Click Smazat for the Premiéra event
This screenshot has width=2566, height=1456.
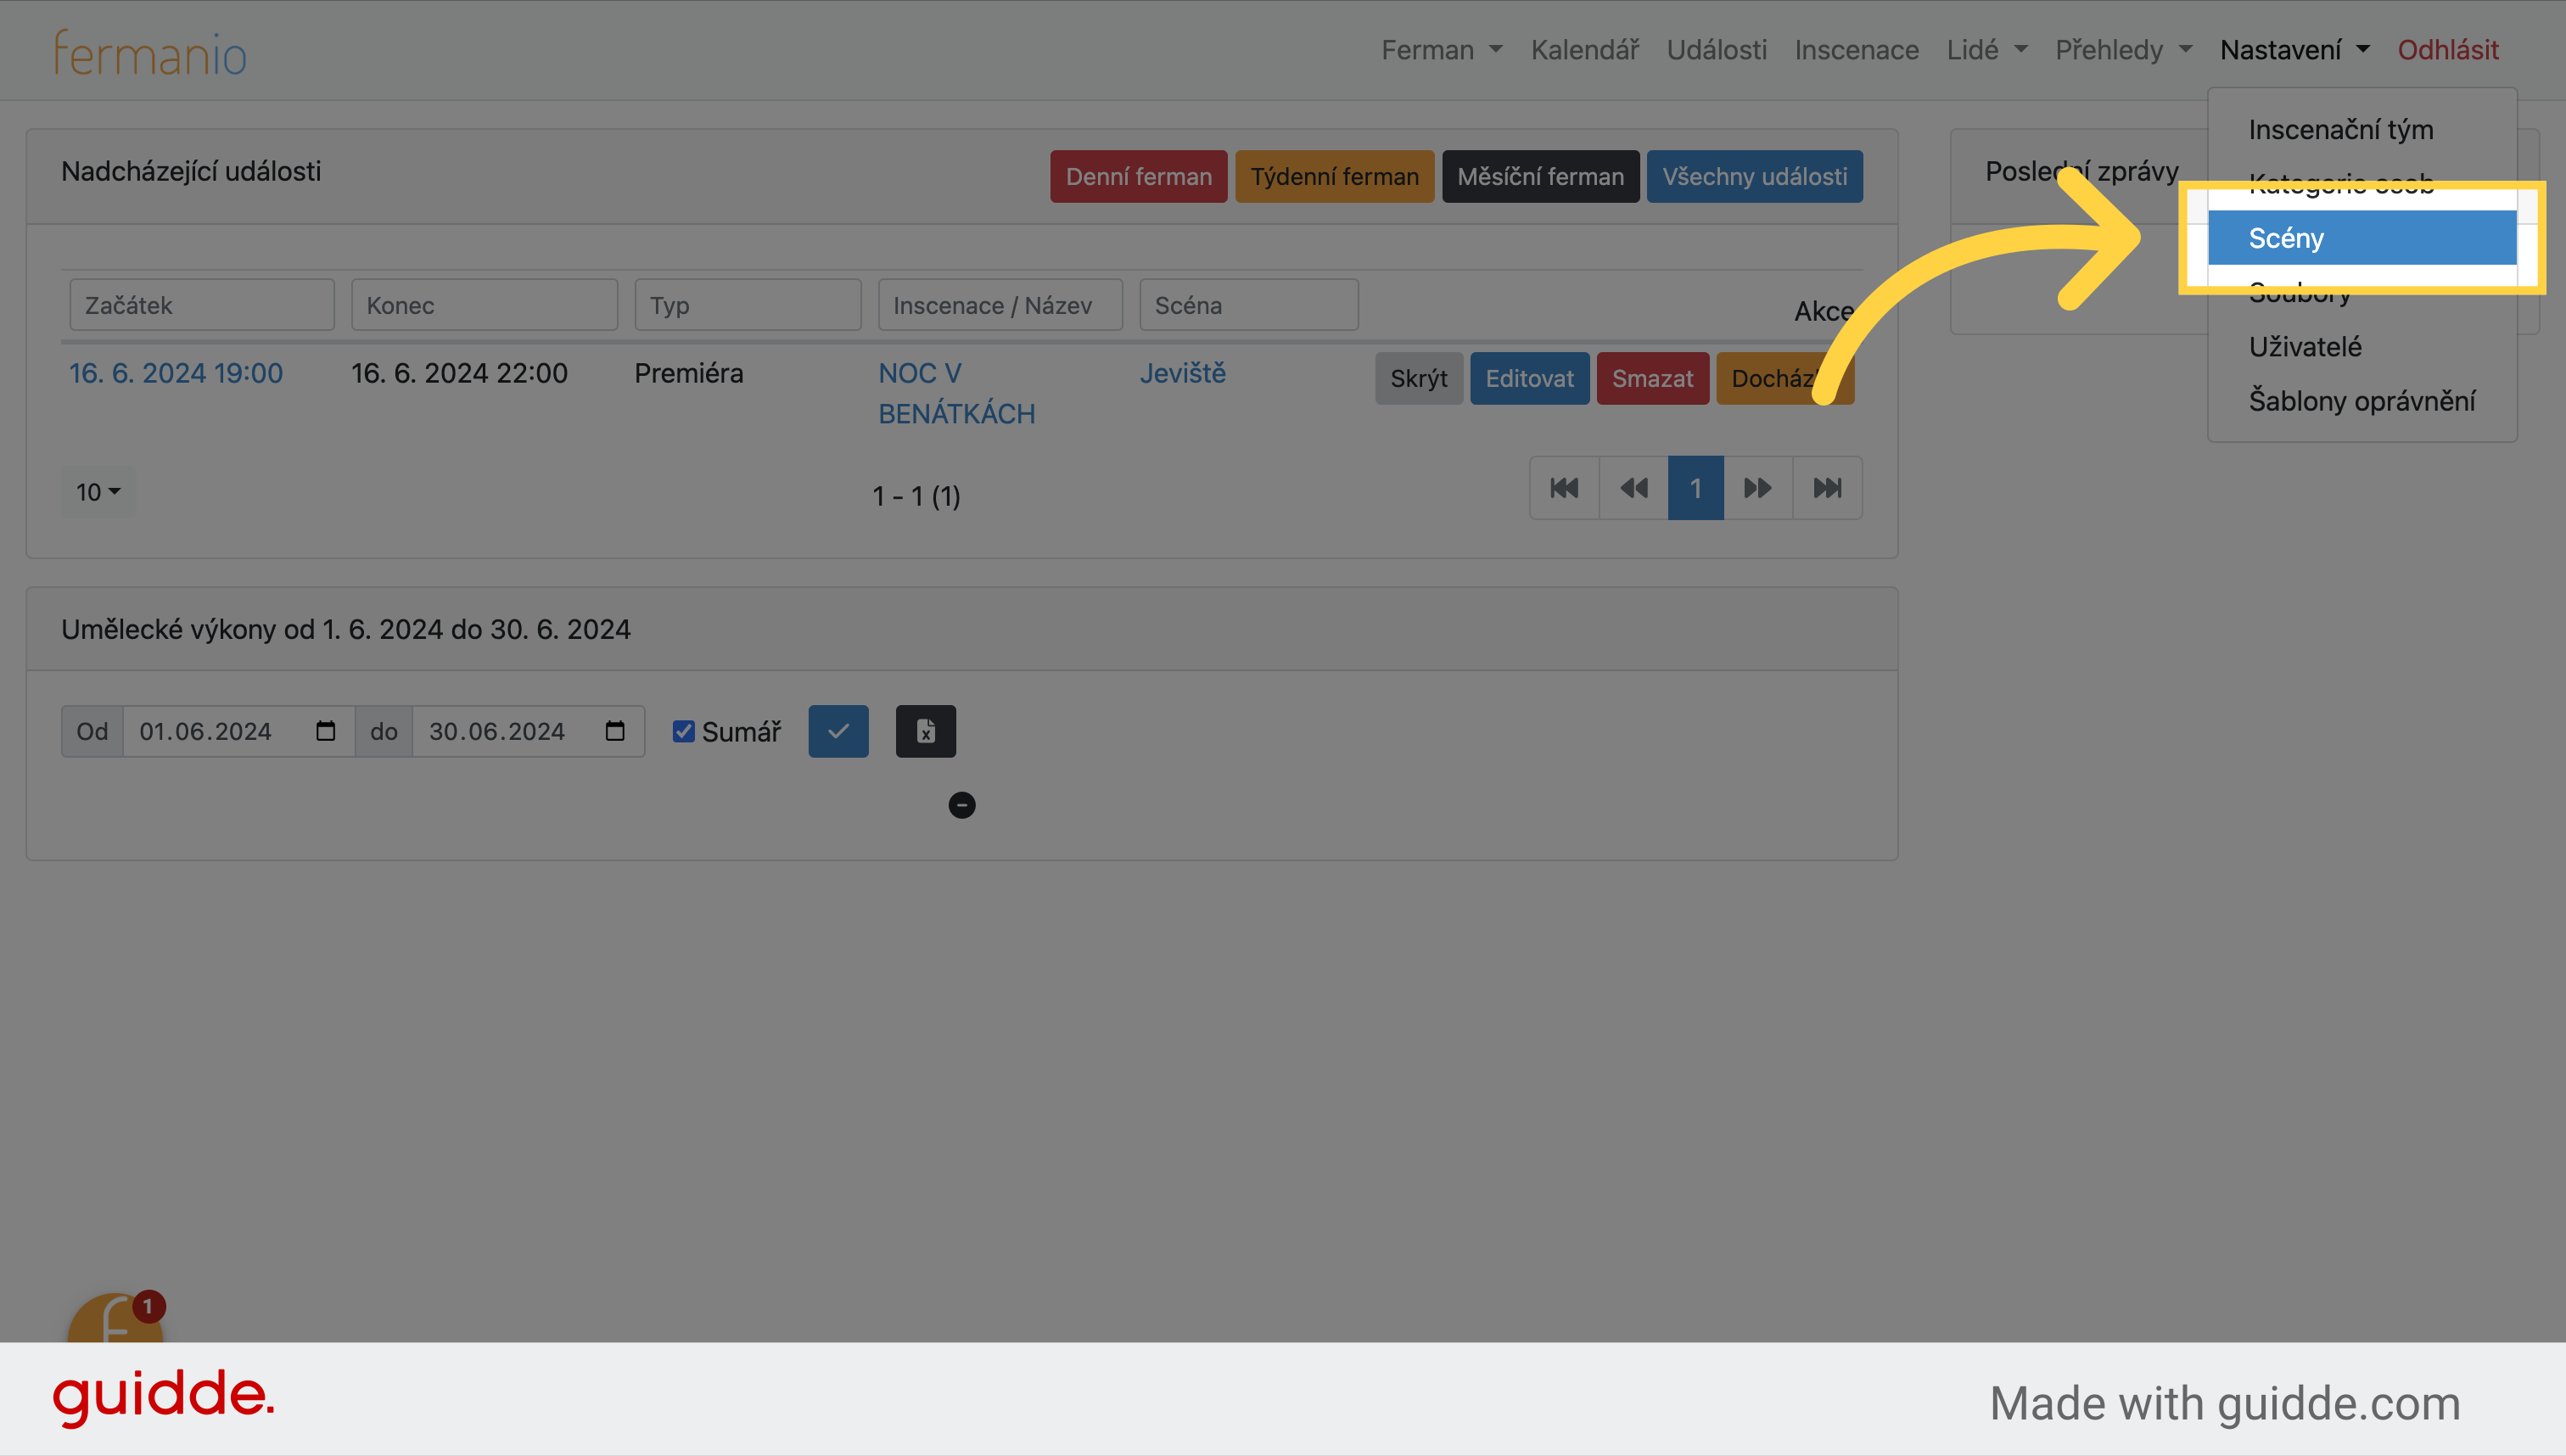tap(1652, 379)
